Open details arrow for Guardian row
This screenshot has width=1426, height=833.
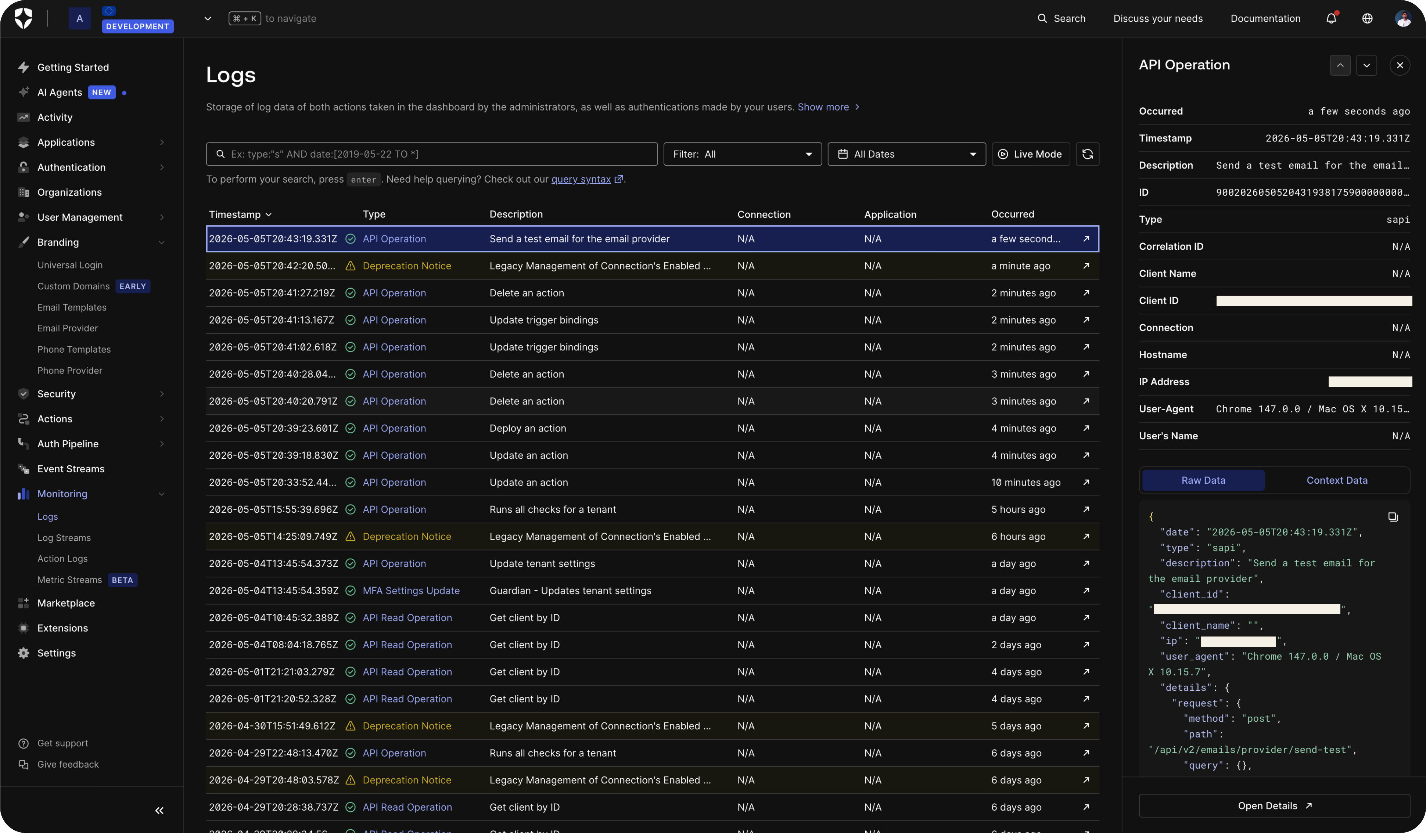pos(1086,590)
